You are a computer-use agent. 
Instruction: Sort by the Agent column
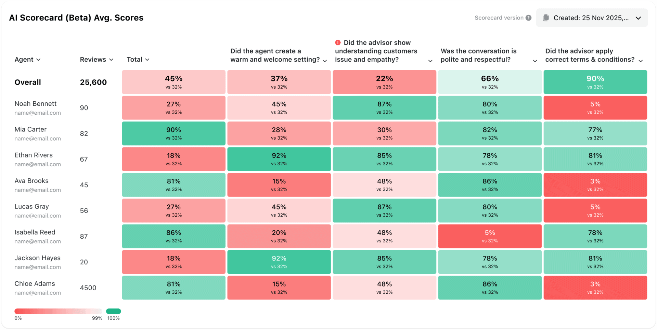click(27, 60)
